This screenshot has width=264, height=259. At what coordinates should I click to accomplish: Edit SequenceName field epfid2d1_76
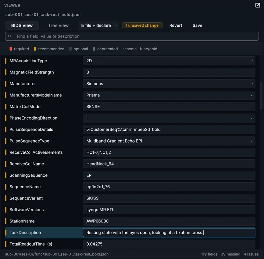(169, 187)
